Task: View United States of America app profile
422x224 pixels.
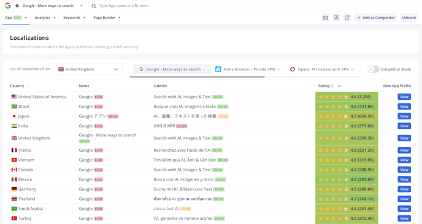Action: tap(404, 97)
